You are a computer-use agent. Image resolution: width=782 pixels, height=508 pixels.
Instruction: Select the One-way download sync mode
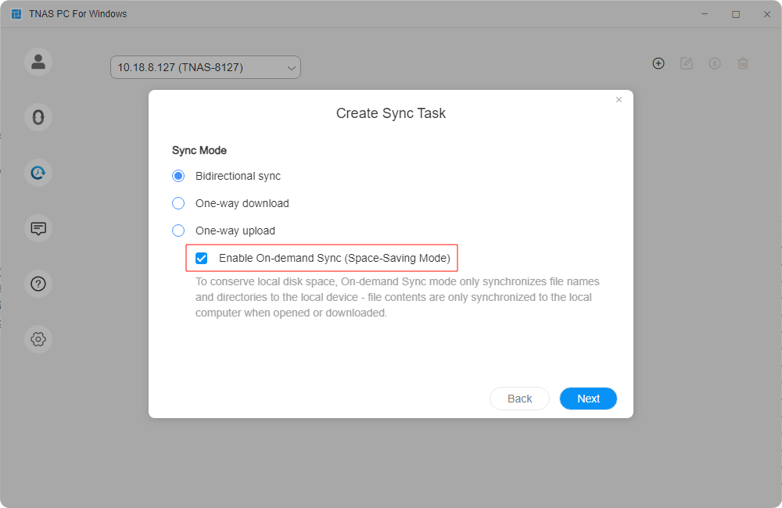178,203
